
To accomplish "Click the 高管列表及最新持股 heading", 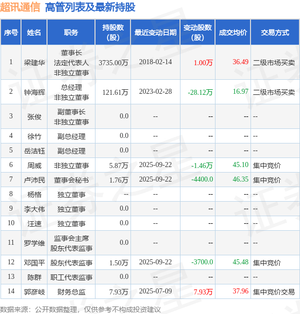I will pos(90,7).
